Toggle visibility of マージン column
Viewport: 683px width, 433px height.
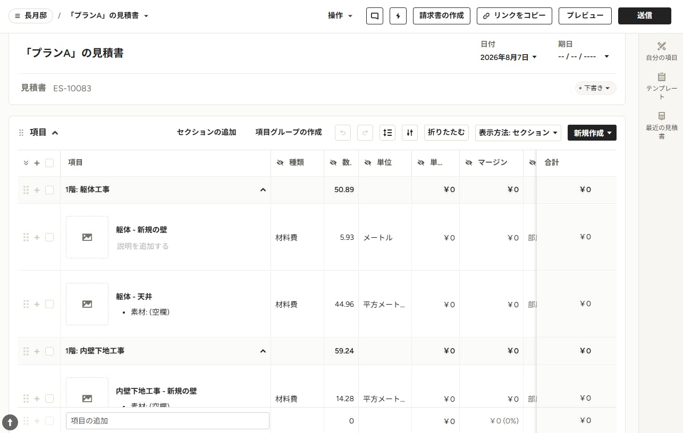click(469, 162)
